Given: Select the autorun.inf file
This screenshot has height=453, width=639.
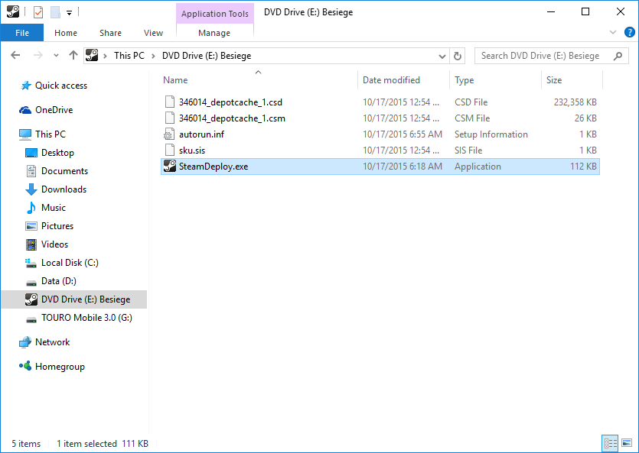Looking at the screenshot, I should 380,134.
